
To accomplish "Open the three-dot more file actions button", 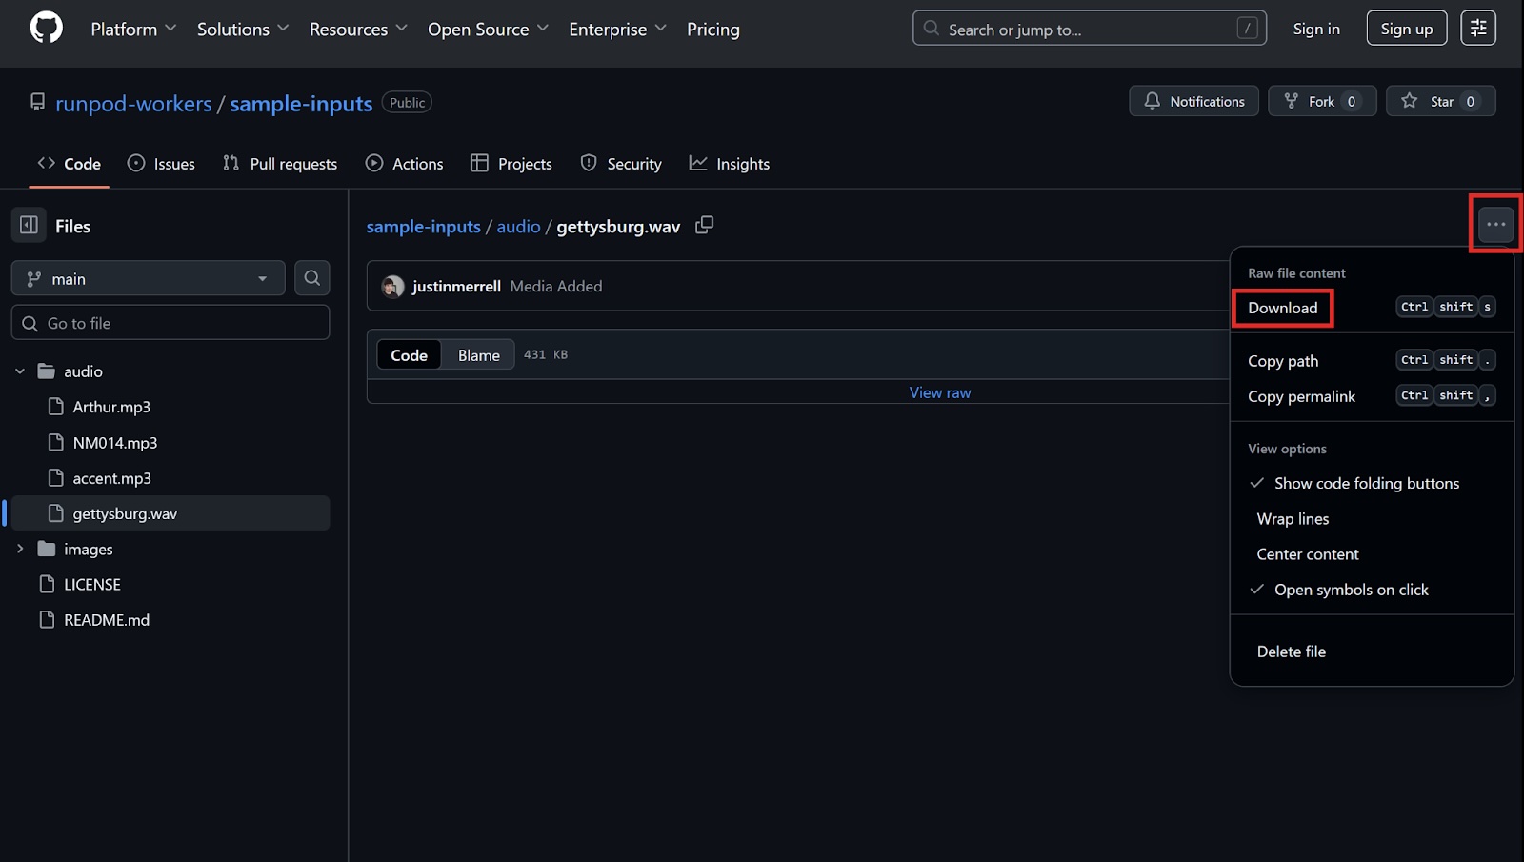I will 1495,225.
